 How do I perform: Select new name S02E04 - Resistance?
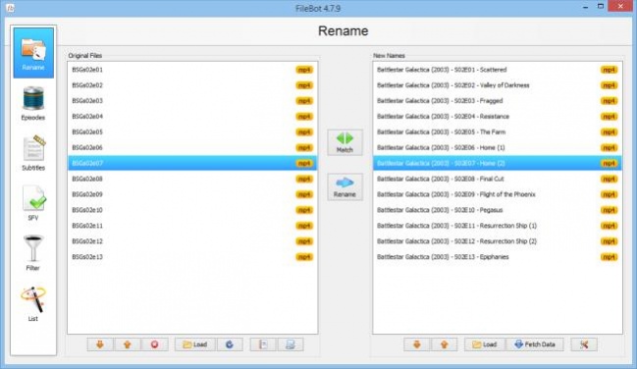(x=498, y=117)
